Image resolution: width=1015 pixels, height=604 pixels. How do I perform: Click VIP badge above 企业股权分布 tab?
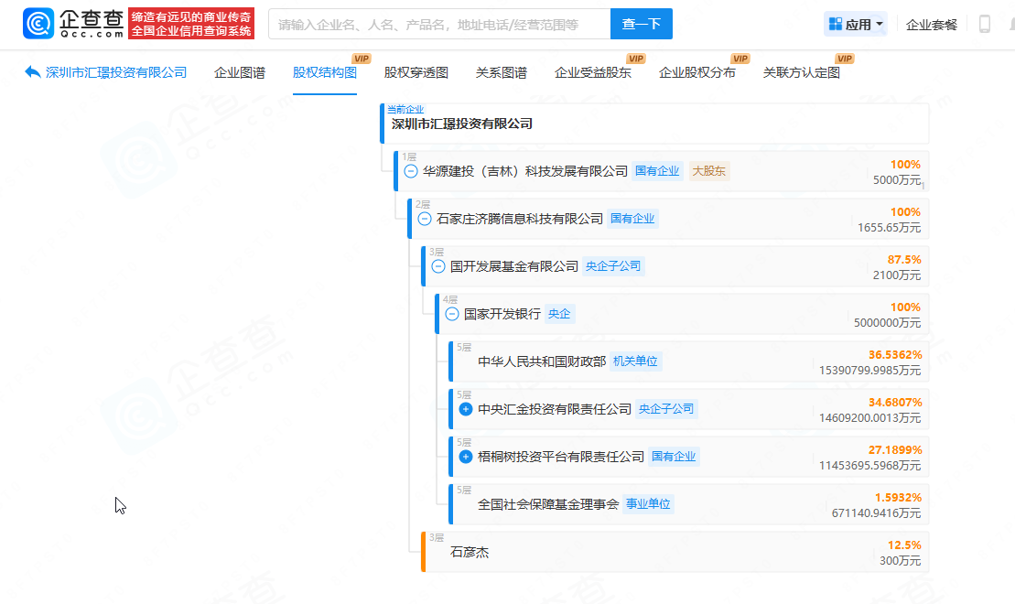(x=740, y=59)
